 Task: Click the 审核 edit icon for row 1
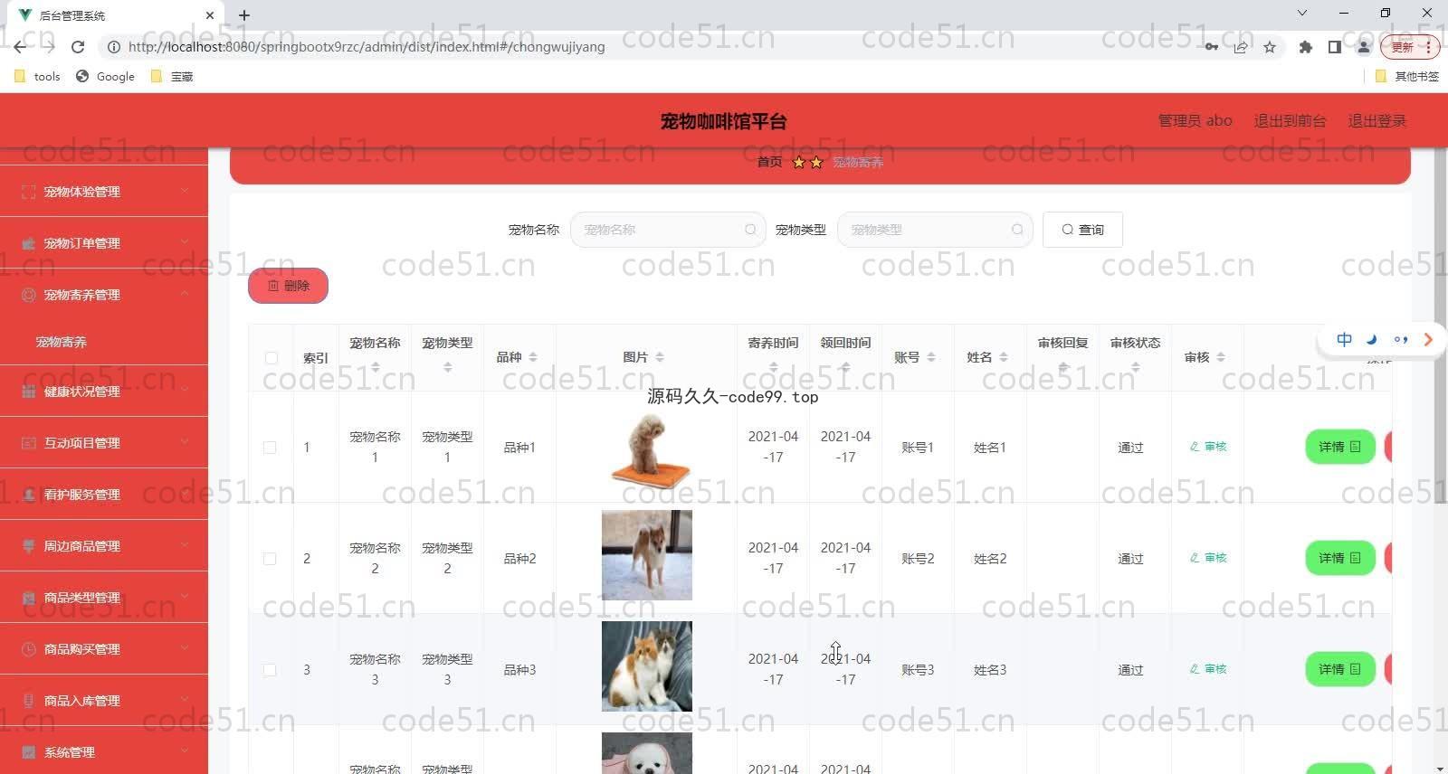pyautogui.click(x=1195, y=447)
